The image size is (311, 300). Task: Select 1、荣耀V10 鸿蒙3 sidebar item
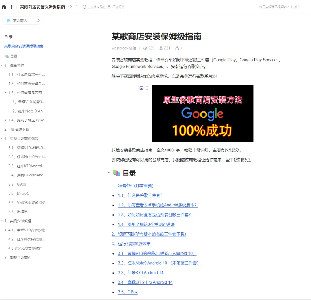click(29, 102)
